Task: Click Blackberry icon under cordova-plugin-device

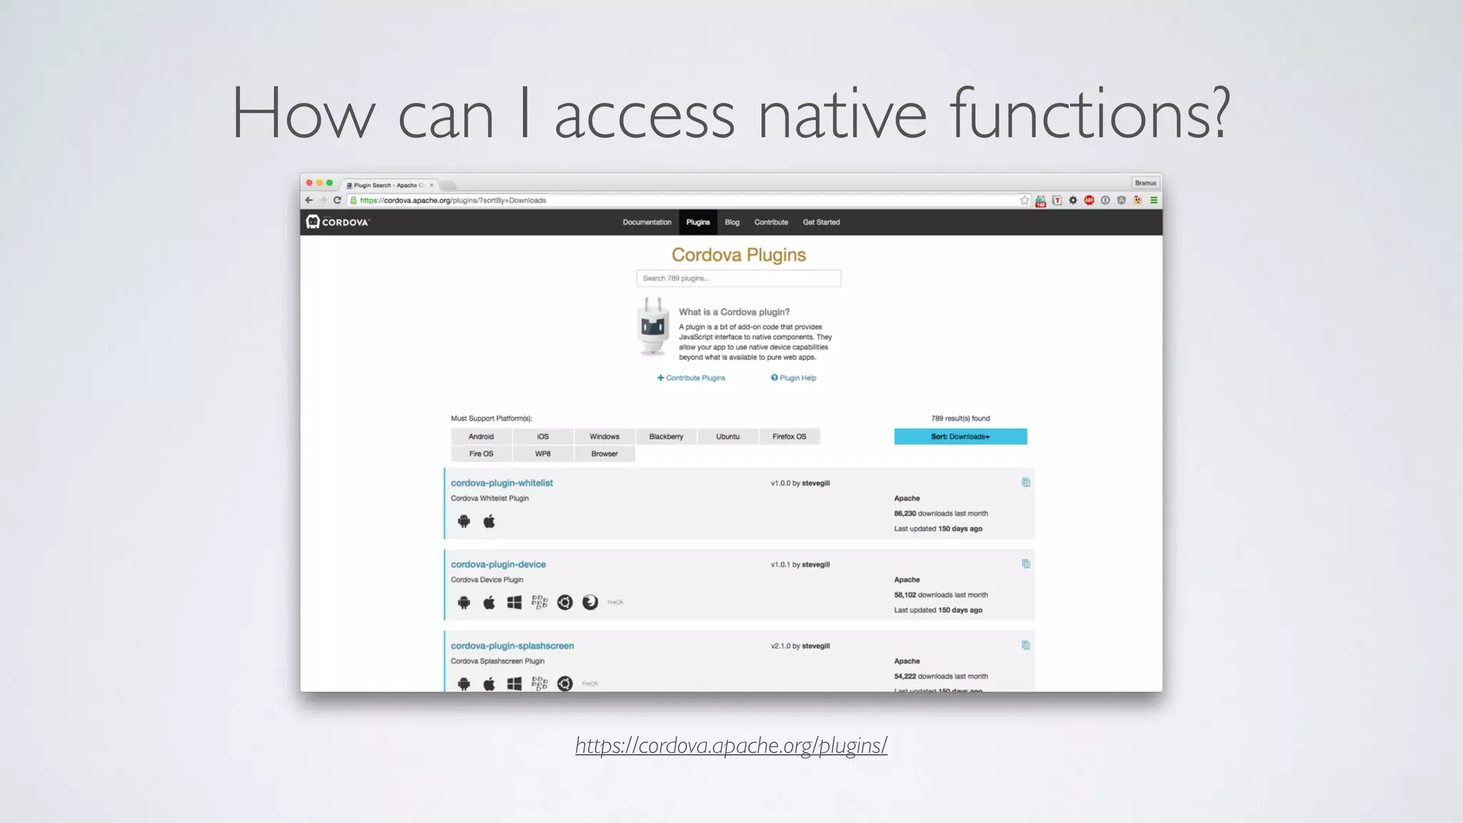Action: pyautogui.click(x=539, y=603)
